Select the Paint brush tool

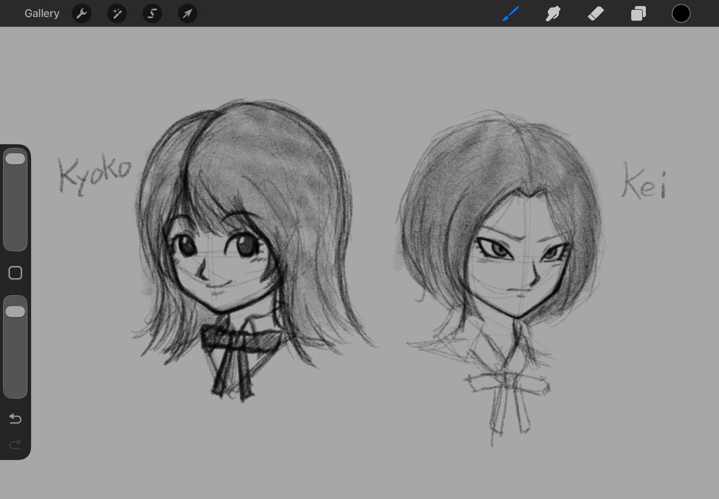(x=510, y=13)
